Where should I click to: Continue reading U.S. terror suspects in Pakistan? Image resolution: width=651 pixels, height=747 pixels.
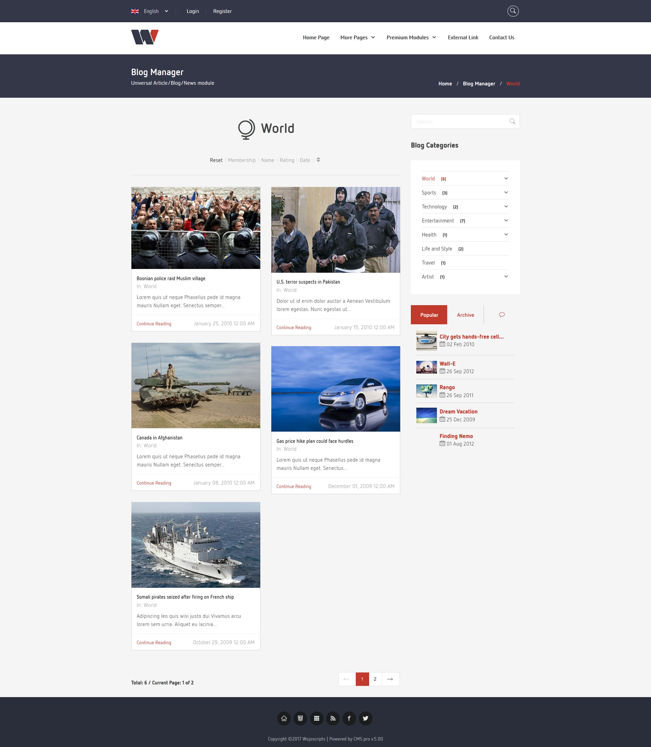[x=294, y=328]
